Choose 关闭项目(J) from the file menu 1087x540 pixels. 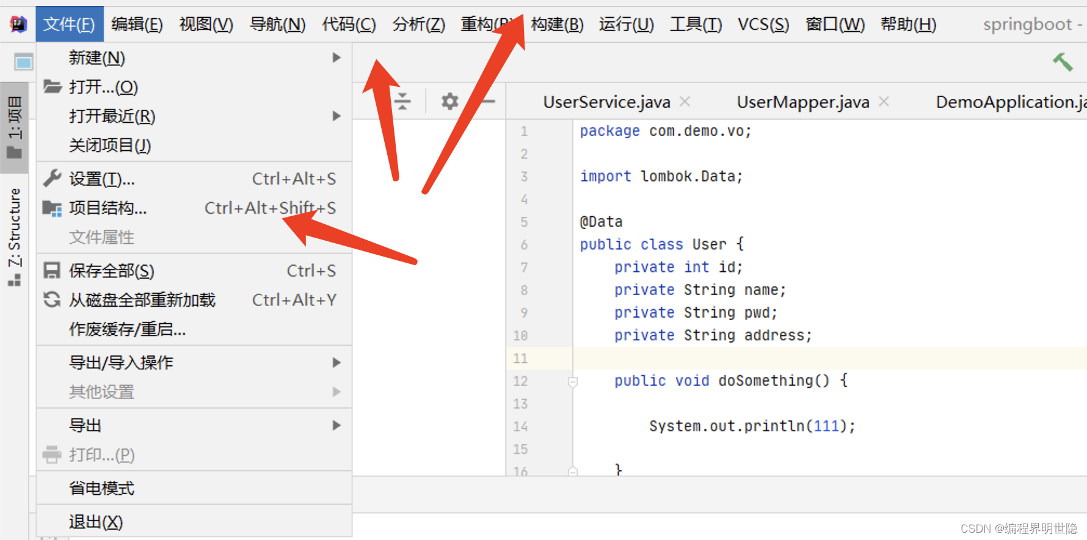click(x=194, y=145)
